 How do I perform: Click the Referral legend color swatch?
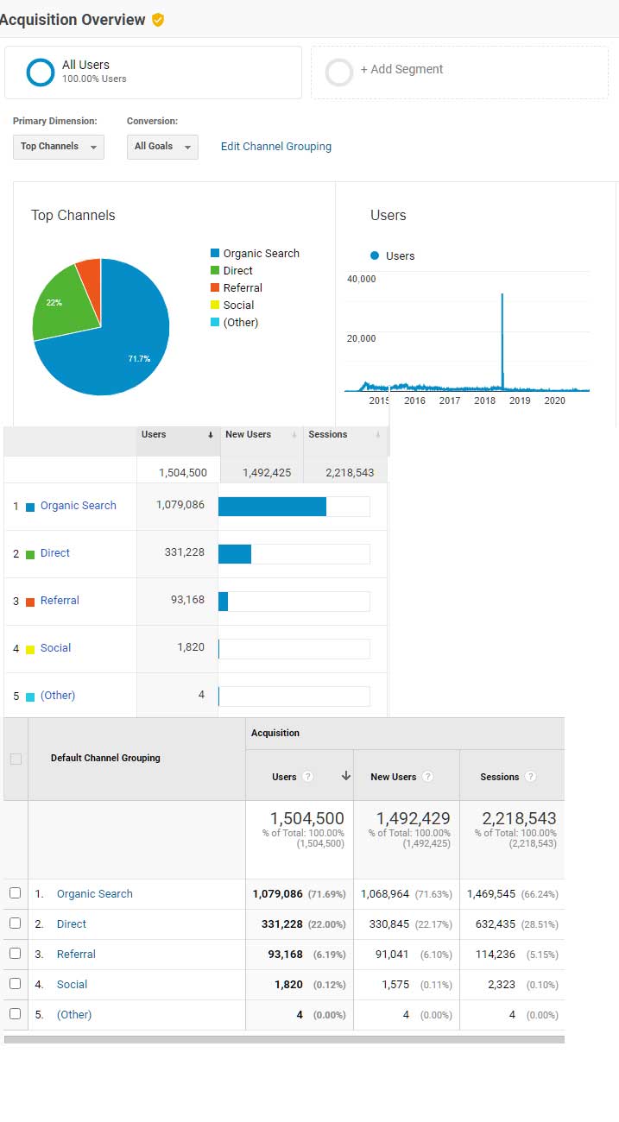coord(215,287)
